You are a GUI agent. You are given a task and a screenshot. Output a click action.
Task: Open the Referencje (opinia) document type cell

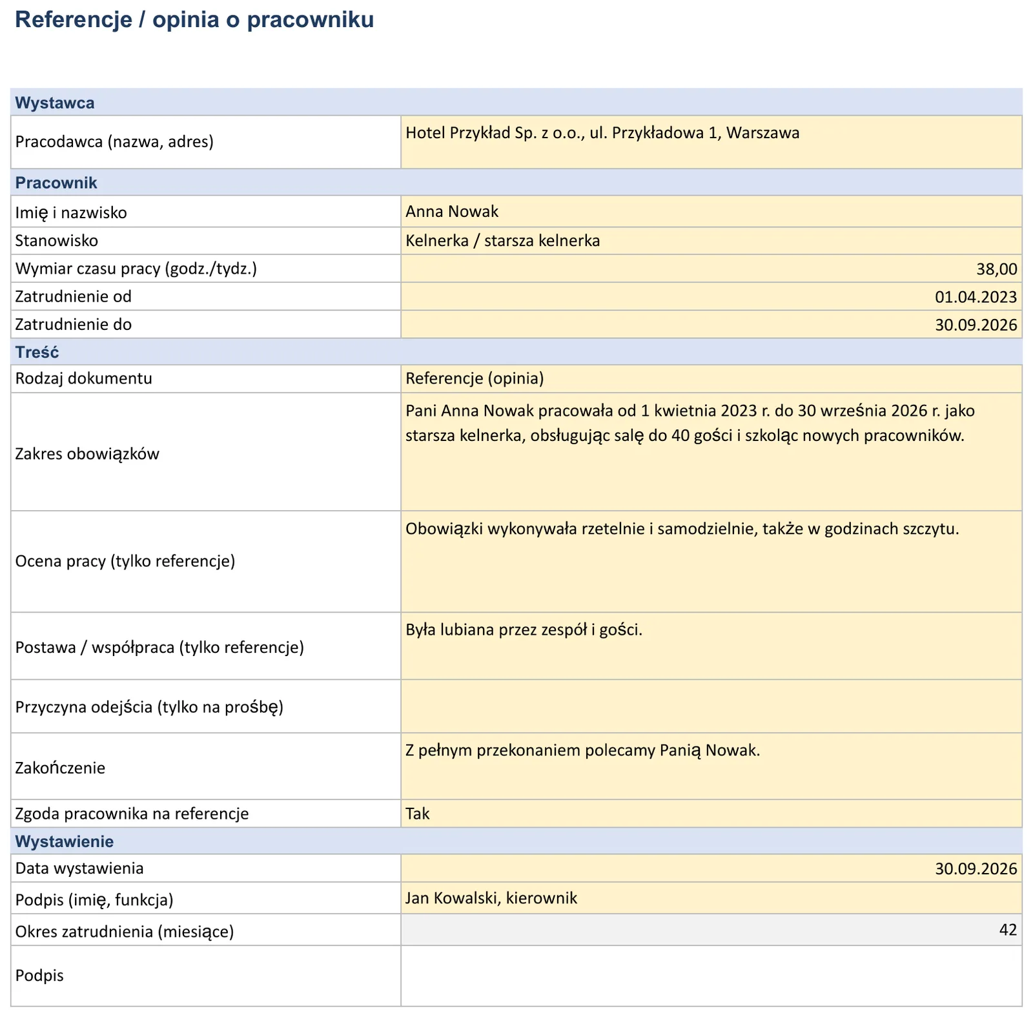711,378
